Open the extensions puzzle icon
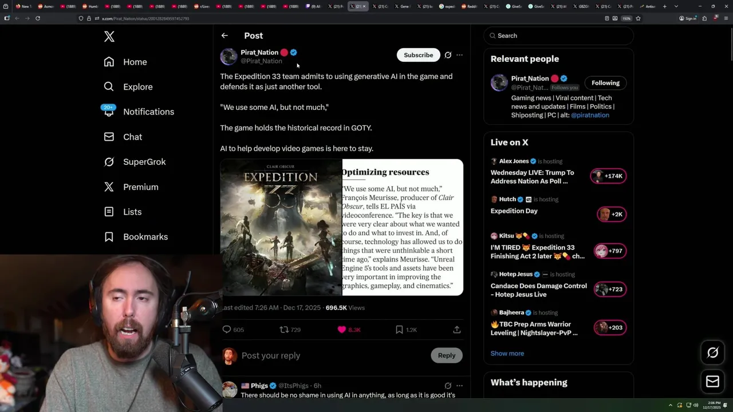 704,18
